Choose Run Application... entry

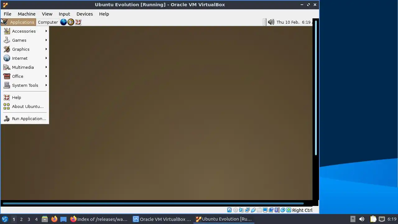(x=25, y=119)
